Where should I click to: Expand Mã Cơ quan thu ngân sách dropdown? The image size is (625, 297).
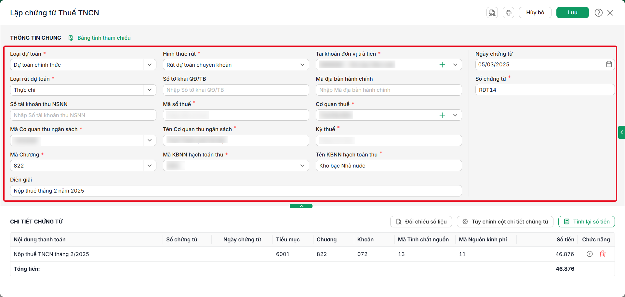pyautogui.click(x=150, y=140)
